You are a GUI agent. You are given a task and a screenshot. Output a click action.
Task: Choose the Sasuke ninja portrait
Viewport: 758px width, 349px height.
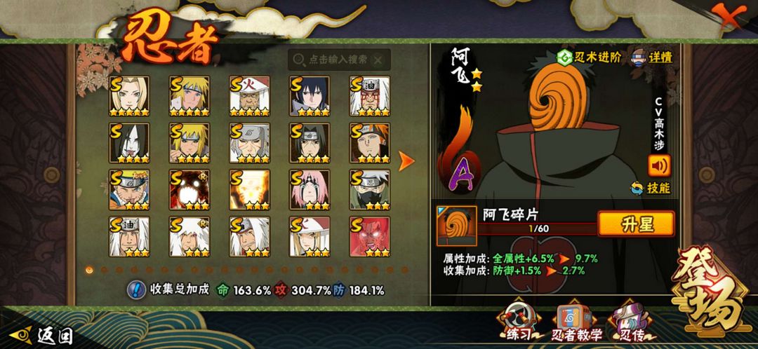click(x=310, y=95)
